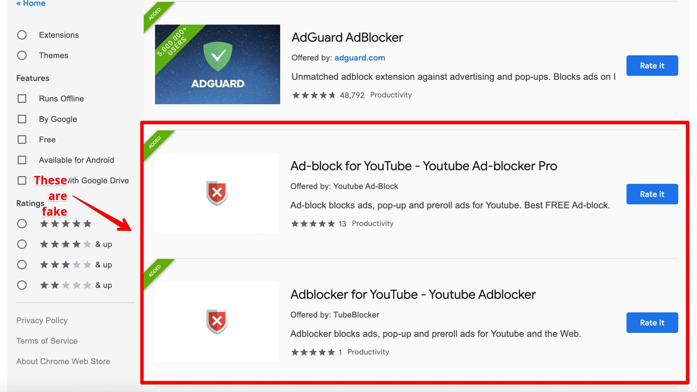Open the Privacy Policy link
The height and width of the screenshot is (392, 697).
pyautogui.click(x=42, y=320)
